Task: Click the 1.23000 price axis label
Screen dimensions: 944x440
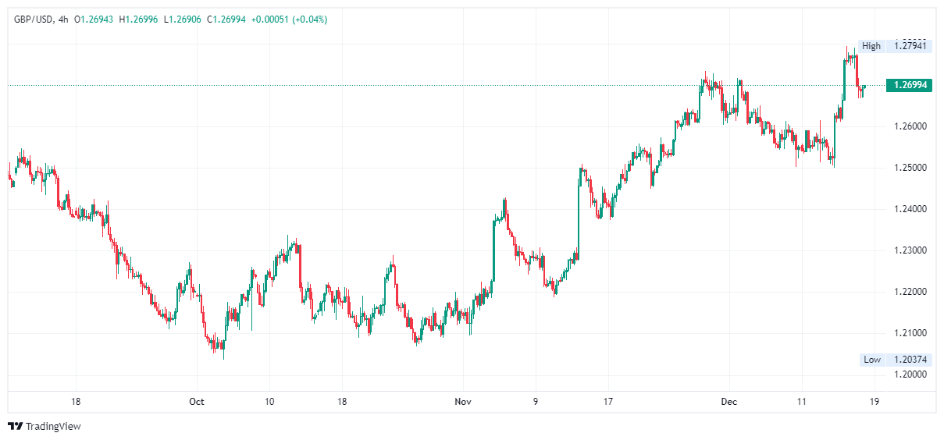Action: (x=910, y=250)
